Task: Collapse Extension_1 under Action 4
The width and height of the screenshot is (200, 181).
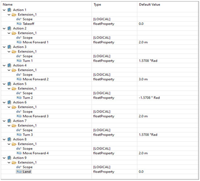Action: click(9, 70)
